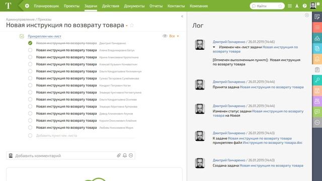This screenshot has height=181, width=322.
Task: Open the help question mark icon
Action: tap(304, 6)
